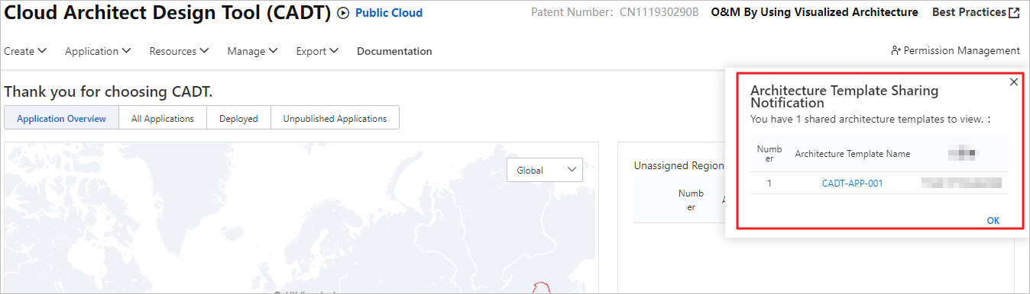Click the row number 1 cell in notification
The height and width of the screenshot is (294, 1030).
pyautogui.click(x=769, y=183)
